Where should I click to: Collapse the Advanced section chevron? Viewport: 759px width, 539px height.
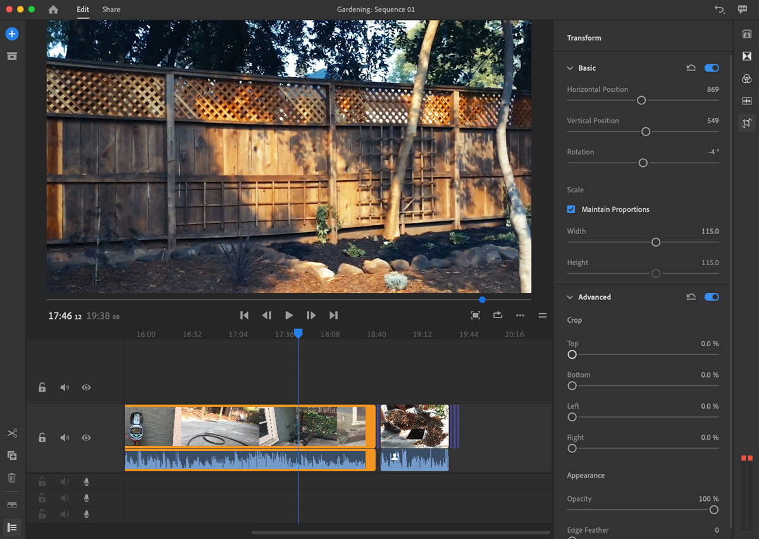pyautogui.click(x=570, y=297)
